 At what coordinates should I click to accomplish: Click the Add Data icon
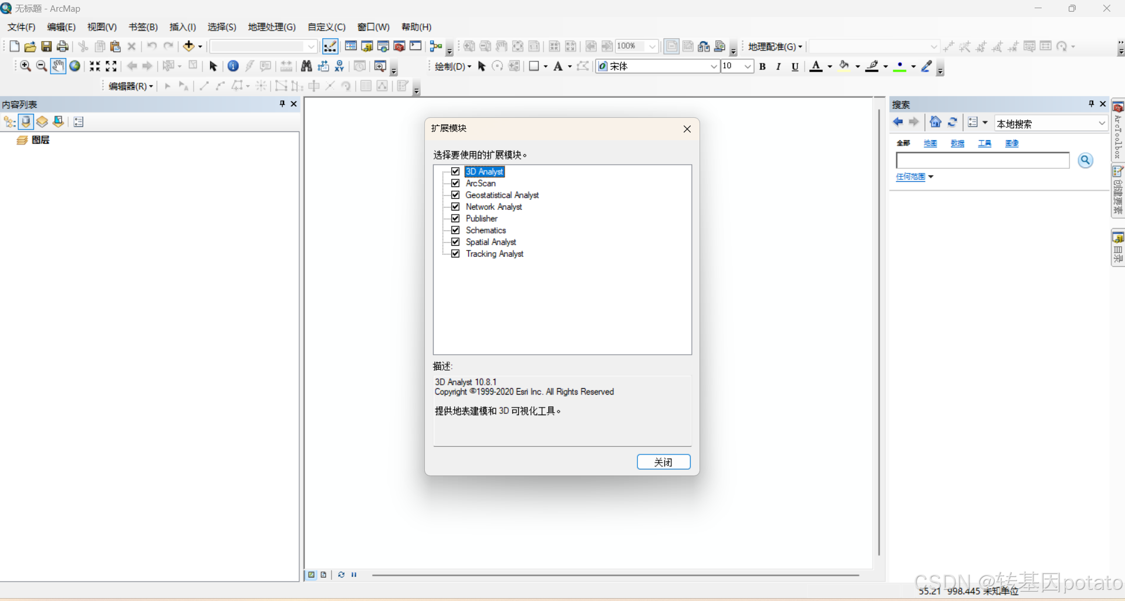tap(188, 46)
